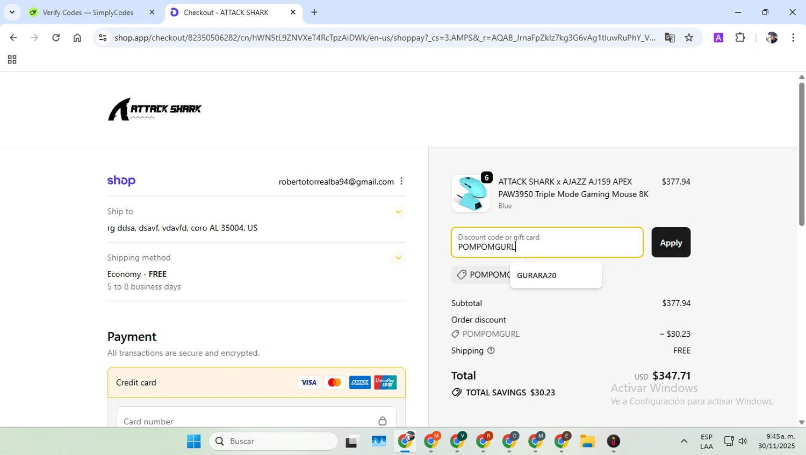The image size is (806, 455).
Task: Click the applied POMPOMGURL discount tag
Action: 481,275
